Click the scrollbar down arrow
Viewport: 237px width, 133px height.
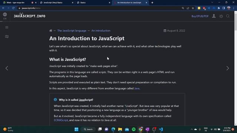(x=236, y=125)
